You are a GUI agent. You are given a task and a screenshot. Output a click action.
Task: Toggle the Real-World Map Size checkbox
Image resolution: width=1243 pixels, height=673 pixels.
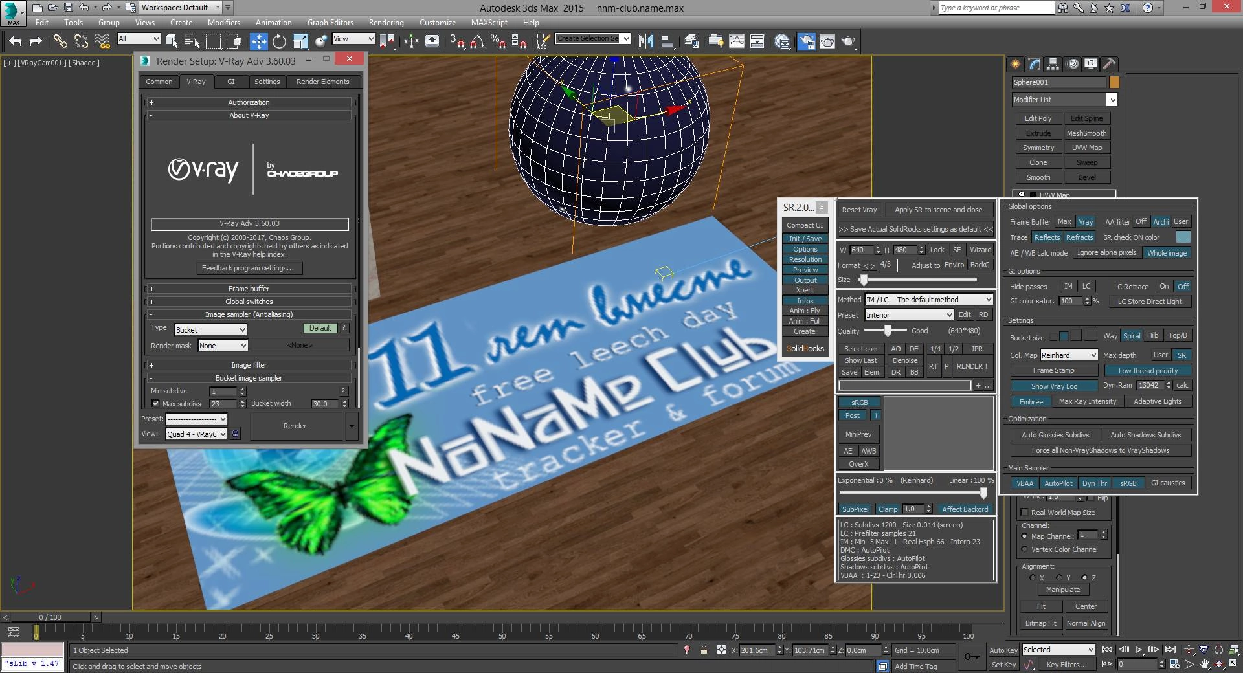click(1024, 513)
